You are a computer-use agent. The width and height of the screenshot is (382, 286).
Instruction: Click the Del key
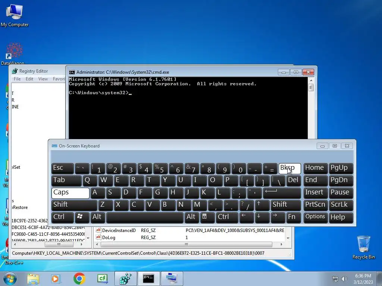[x=294, y=181]
